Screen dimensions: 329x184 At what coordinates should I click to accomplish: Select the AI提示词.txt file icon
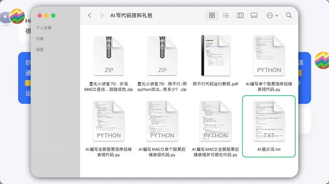pos(269,121)
